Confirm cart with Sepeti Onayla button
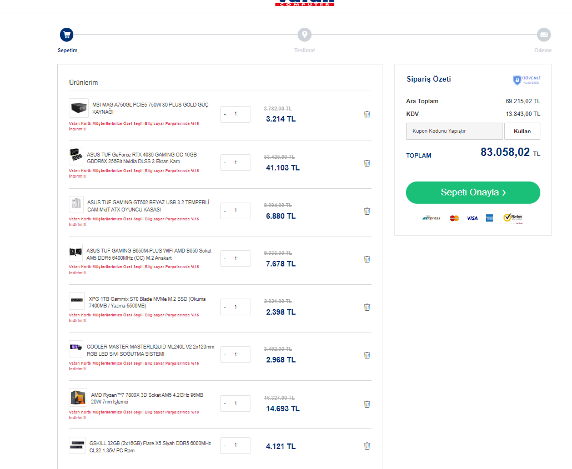This screenshot has width=572, height=469. tap(473, 193)
